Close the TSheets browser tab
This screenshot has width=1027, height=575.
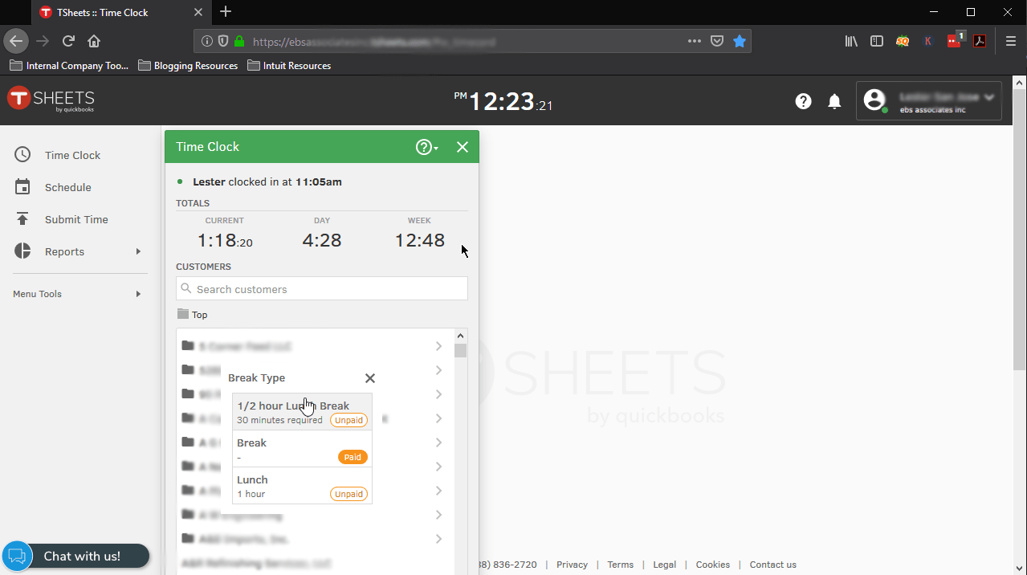[x=198, y=12]
